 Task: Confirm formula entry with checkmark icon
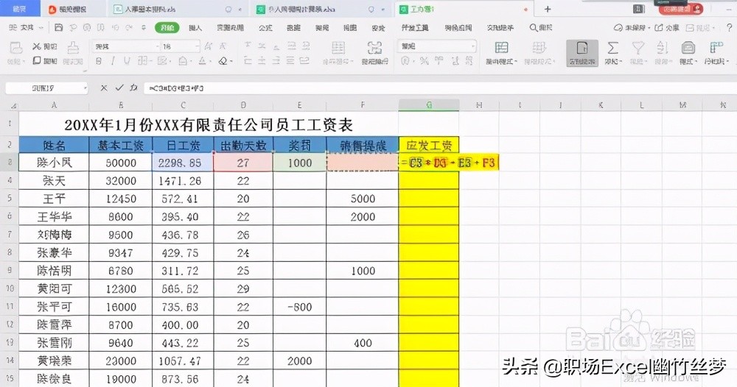[119, 88]
